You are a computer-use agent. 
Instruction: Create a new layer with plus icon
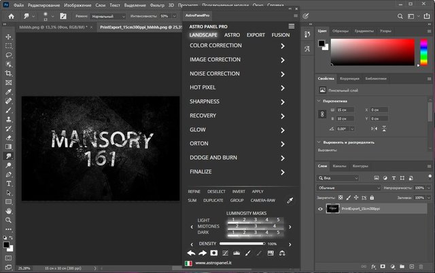click(x=412, y=267)
